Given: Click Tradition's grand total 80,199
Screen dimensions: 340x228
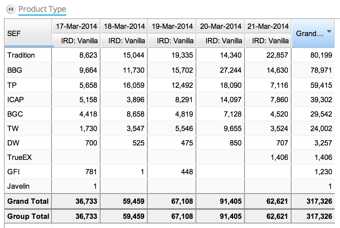Looking at the screenshot, I should click(321, 55).
